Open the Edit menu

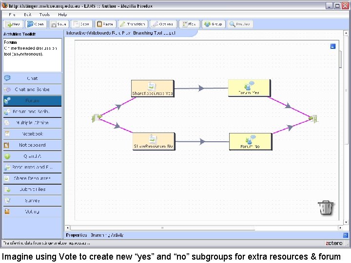tap(27, 15)
